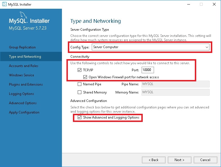Screen dimensions: 221x167
Task: Click the Port input field
Action: coord(148,70)
